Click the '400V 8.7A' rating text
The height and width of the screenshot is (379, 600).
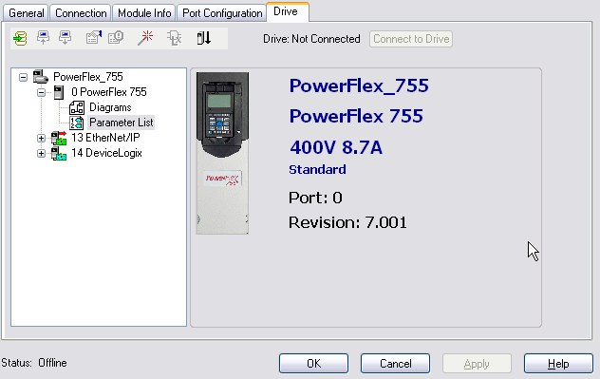pos(336,147)
